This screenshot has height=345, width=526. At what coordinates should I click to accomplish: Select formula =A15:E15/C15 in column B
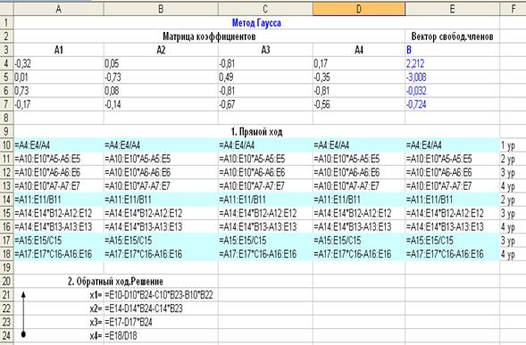pos(161,241)
